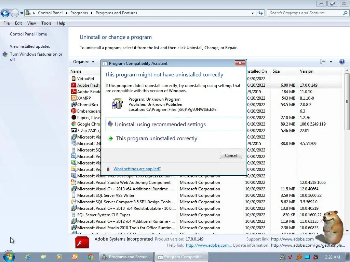Expand the Organize dropdown
The height and width of the screenshot is (262, 350).
[x=84, y=62]
